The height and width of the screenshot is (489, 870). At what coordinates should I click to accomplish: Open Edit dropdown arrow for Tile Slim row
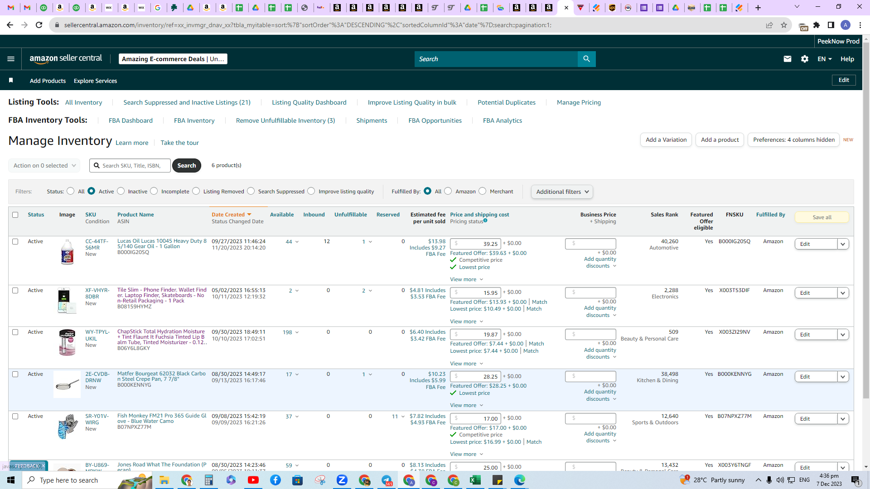(843, 293)
